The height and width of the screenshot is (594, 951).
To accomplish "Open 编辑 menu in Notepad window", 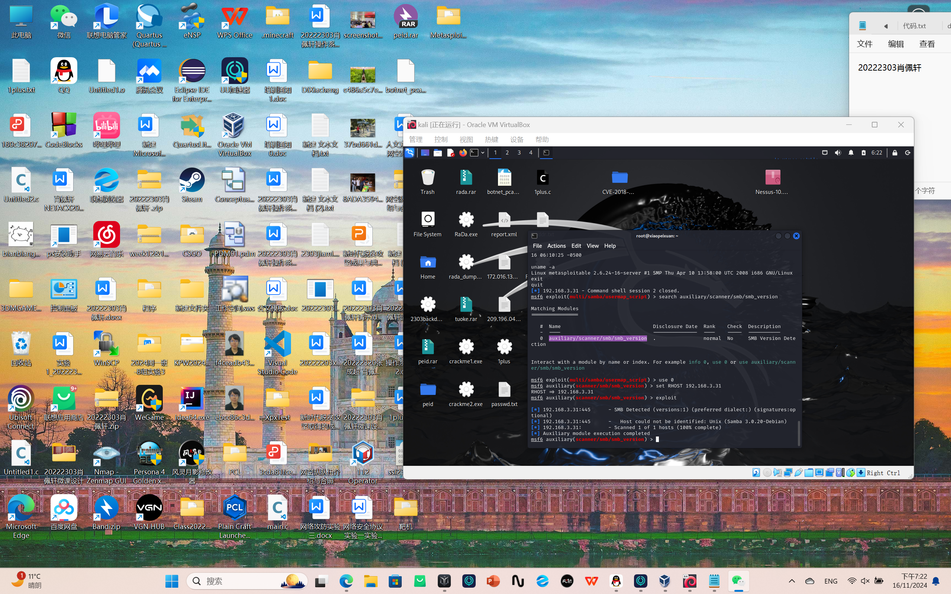I will point(896,44).
